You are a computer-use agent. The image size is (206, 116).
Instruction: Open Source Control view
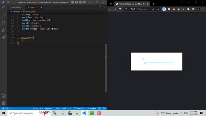click(x=4, y=23)
